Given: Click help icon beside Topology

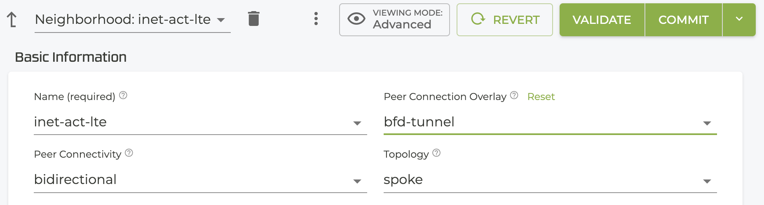Looking at the screenshot, I should (436, 153).
